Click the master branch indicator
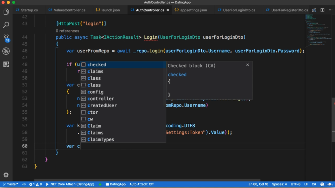 (x=11, y=184)
